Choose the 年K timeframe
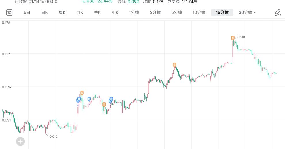 pos(115,13)
